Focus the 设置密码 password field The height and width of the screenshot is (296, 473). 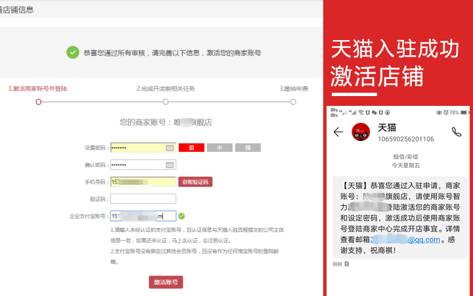(x=143, y=148)
